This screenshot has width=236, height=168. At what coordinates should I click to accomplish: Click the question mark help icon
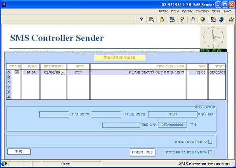141,19
